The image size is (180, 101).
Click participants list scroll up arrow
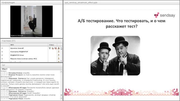(x=61, y=47)
